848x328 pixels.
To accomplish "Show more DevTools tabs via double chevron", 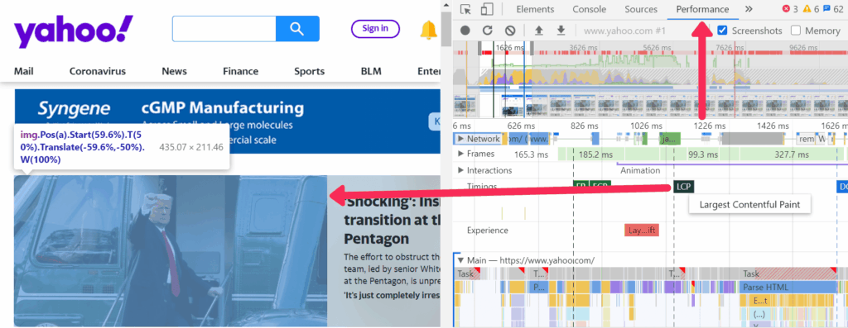I will coord(749,9).
